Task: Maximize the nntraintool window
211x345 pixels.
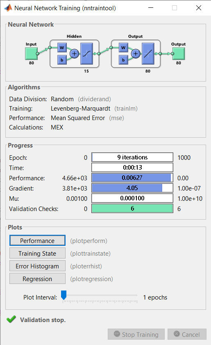Action: pyautogui.click(x=175, y=8)
